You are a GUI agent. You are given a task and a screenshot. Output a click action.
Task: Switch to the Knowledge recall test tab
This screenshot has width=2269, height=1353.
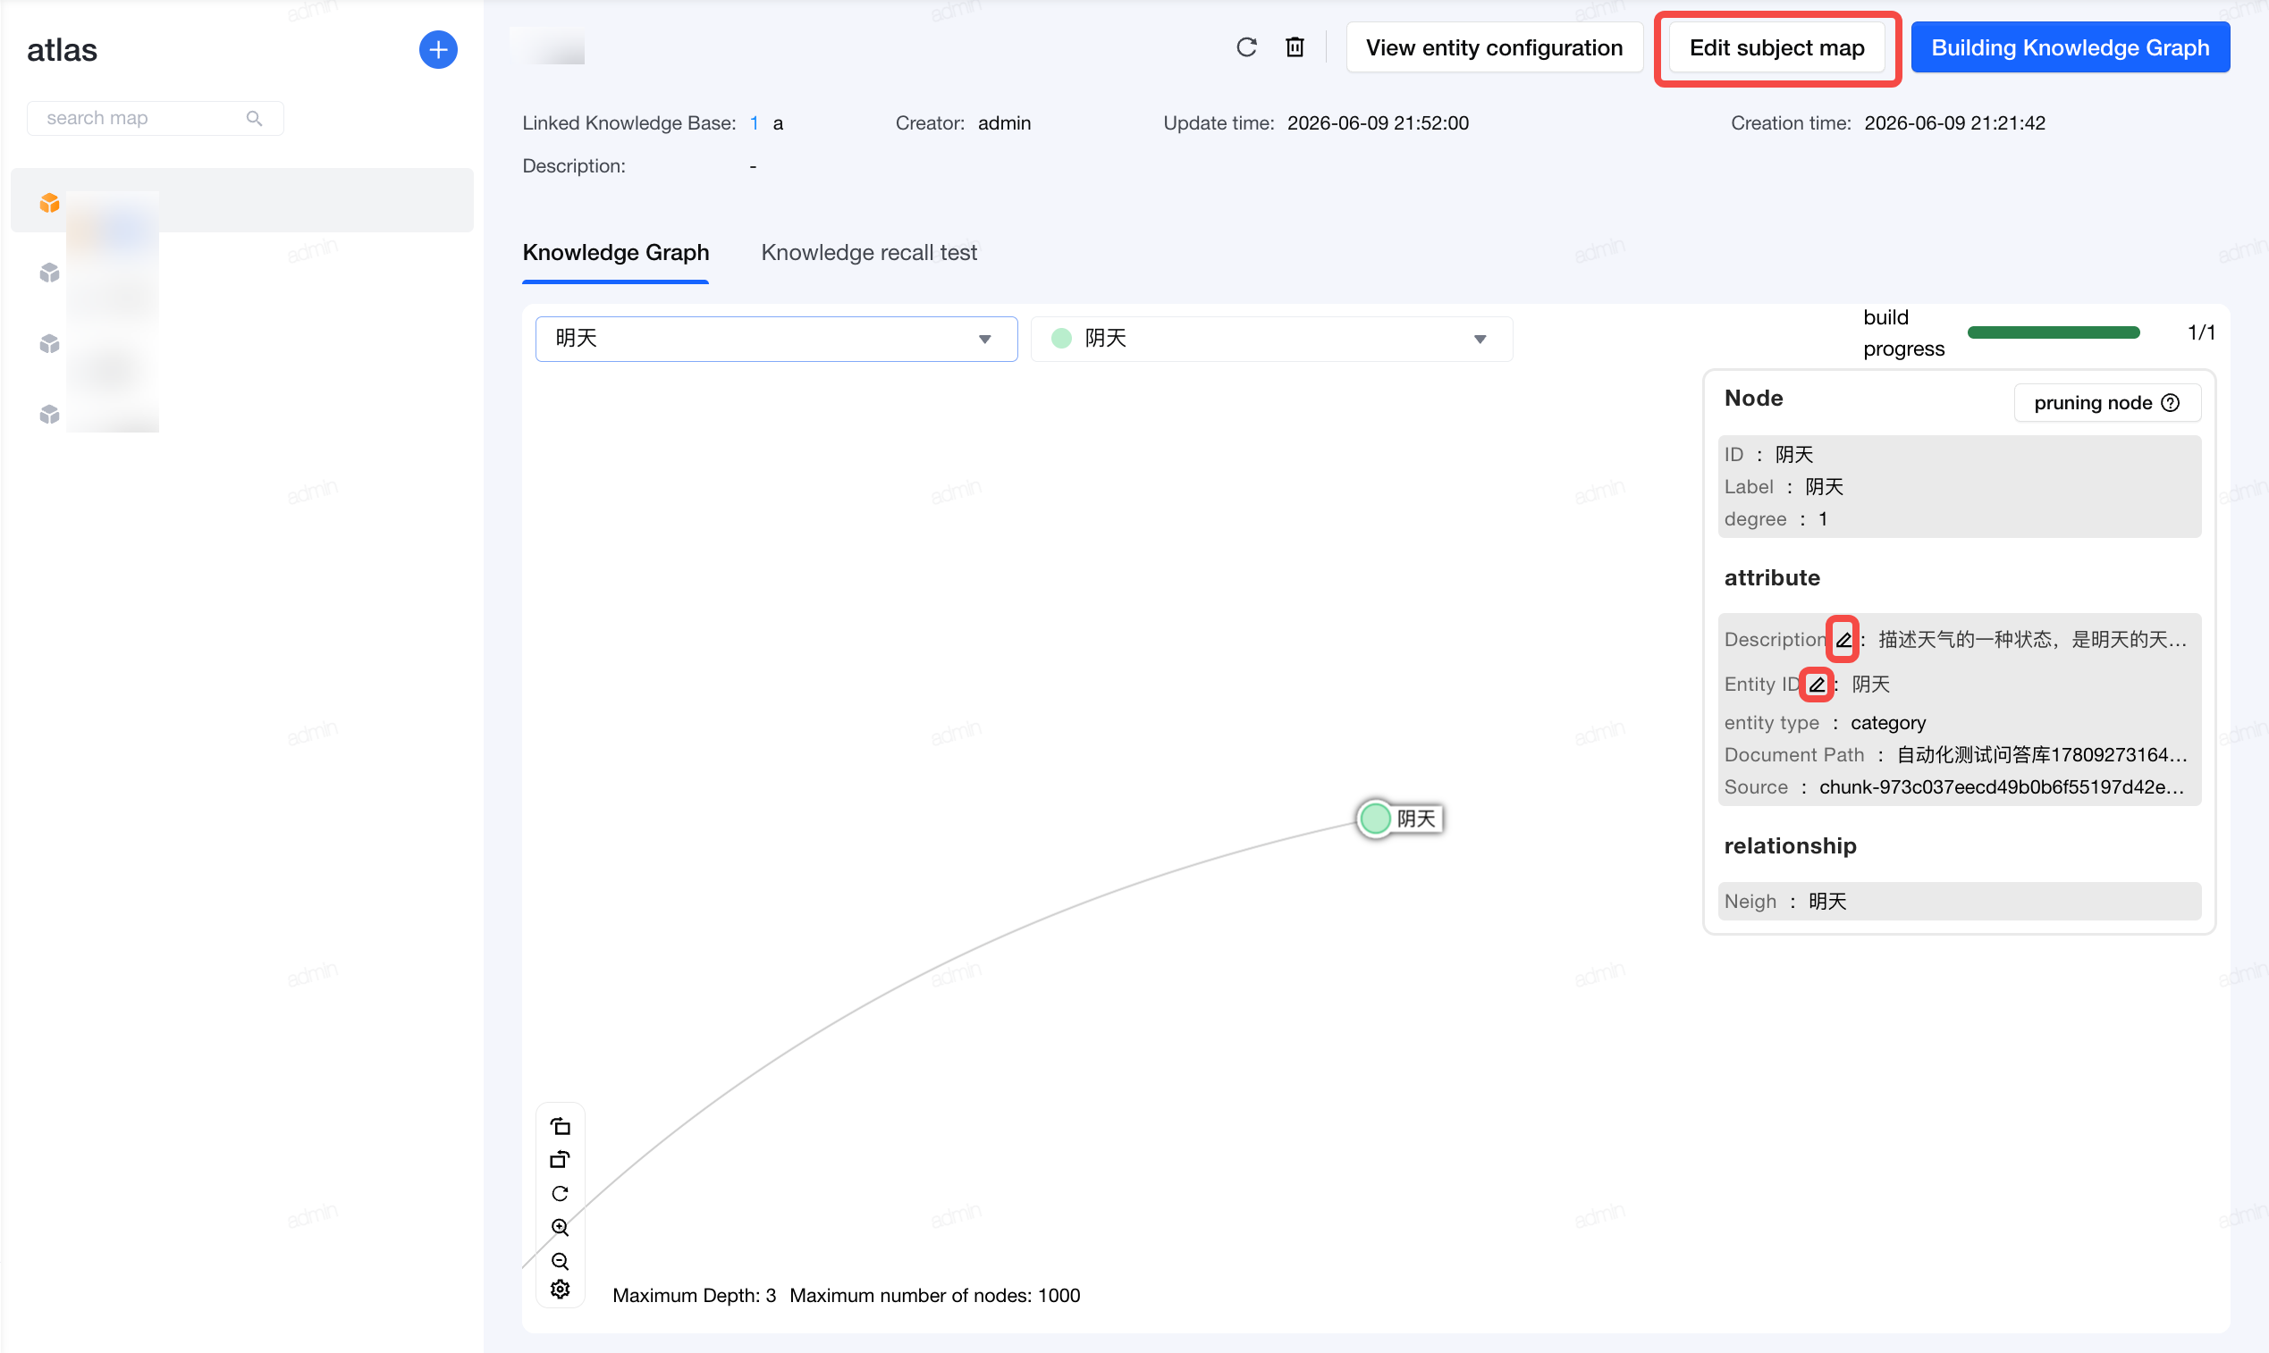point(868,253)
